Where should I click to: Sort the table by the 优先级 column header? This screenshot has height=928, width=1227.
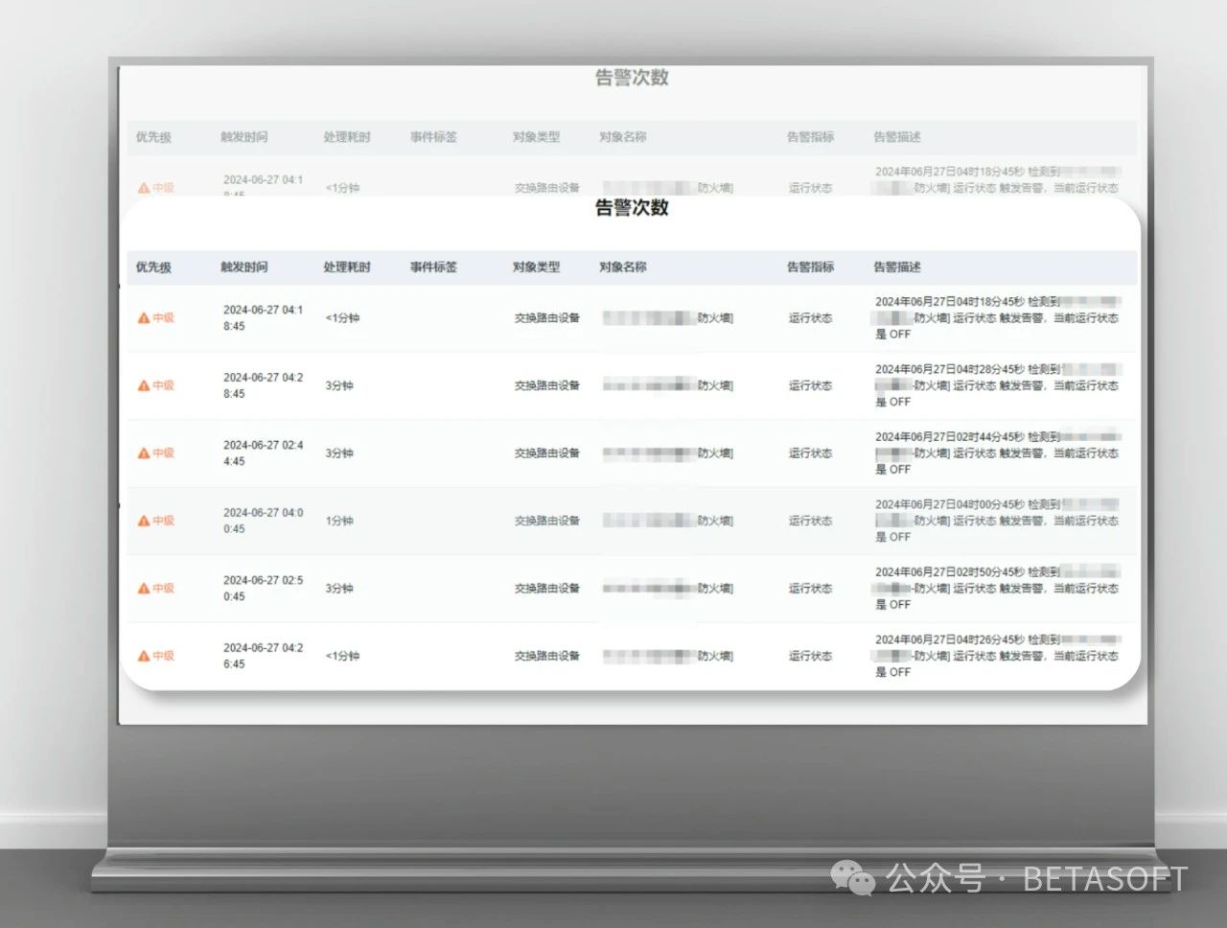pos(151,267)
